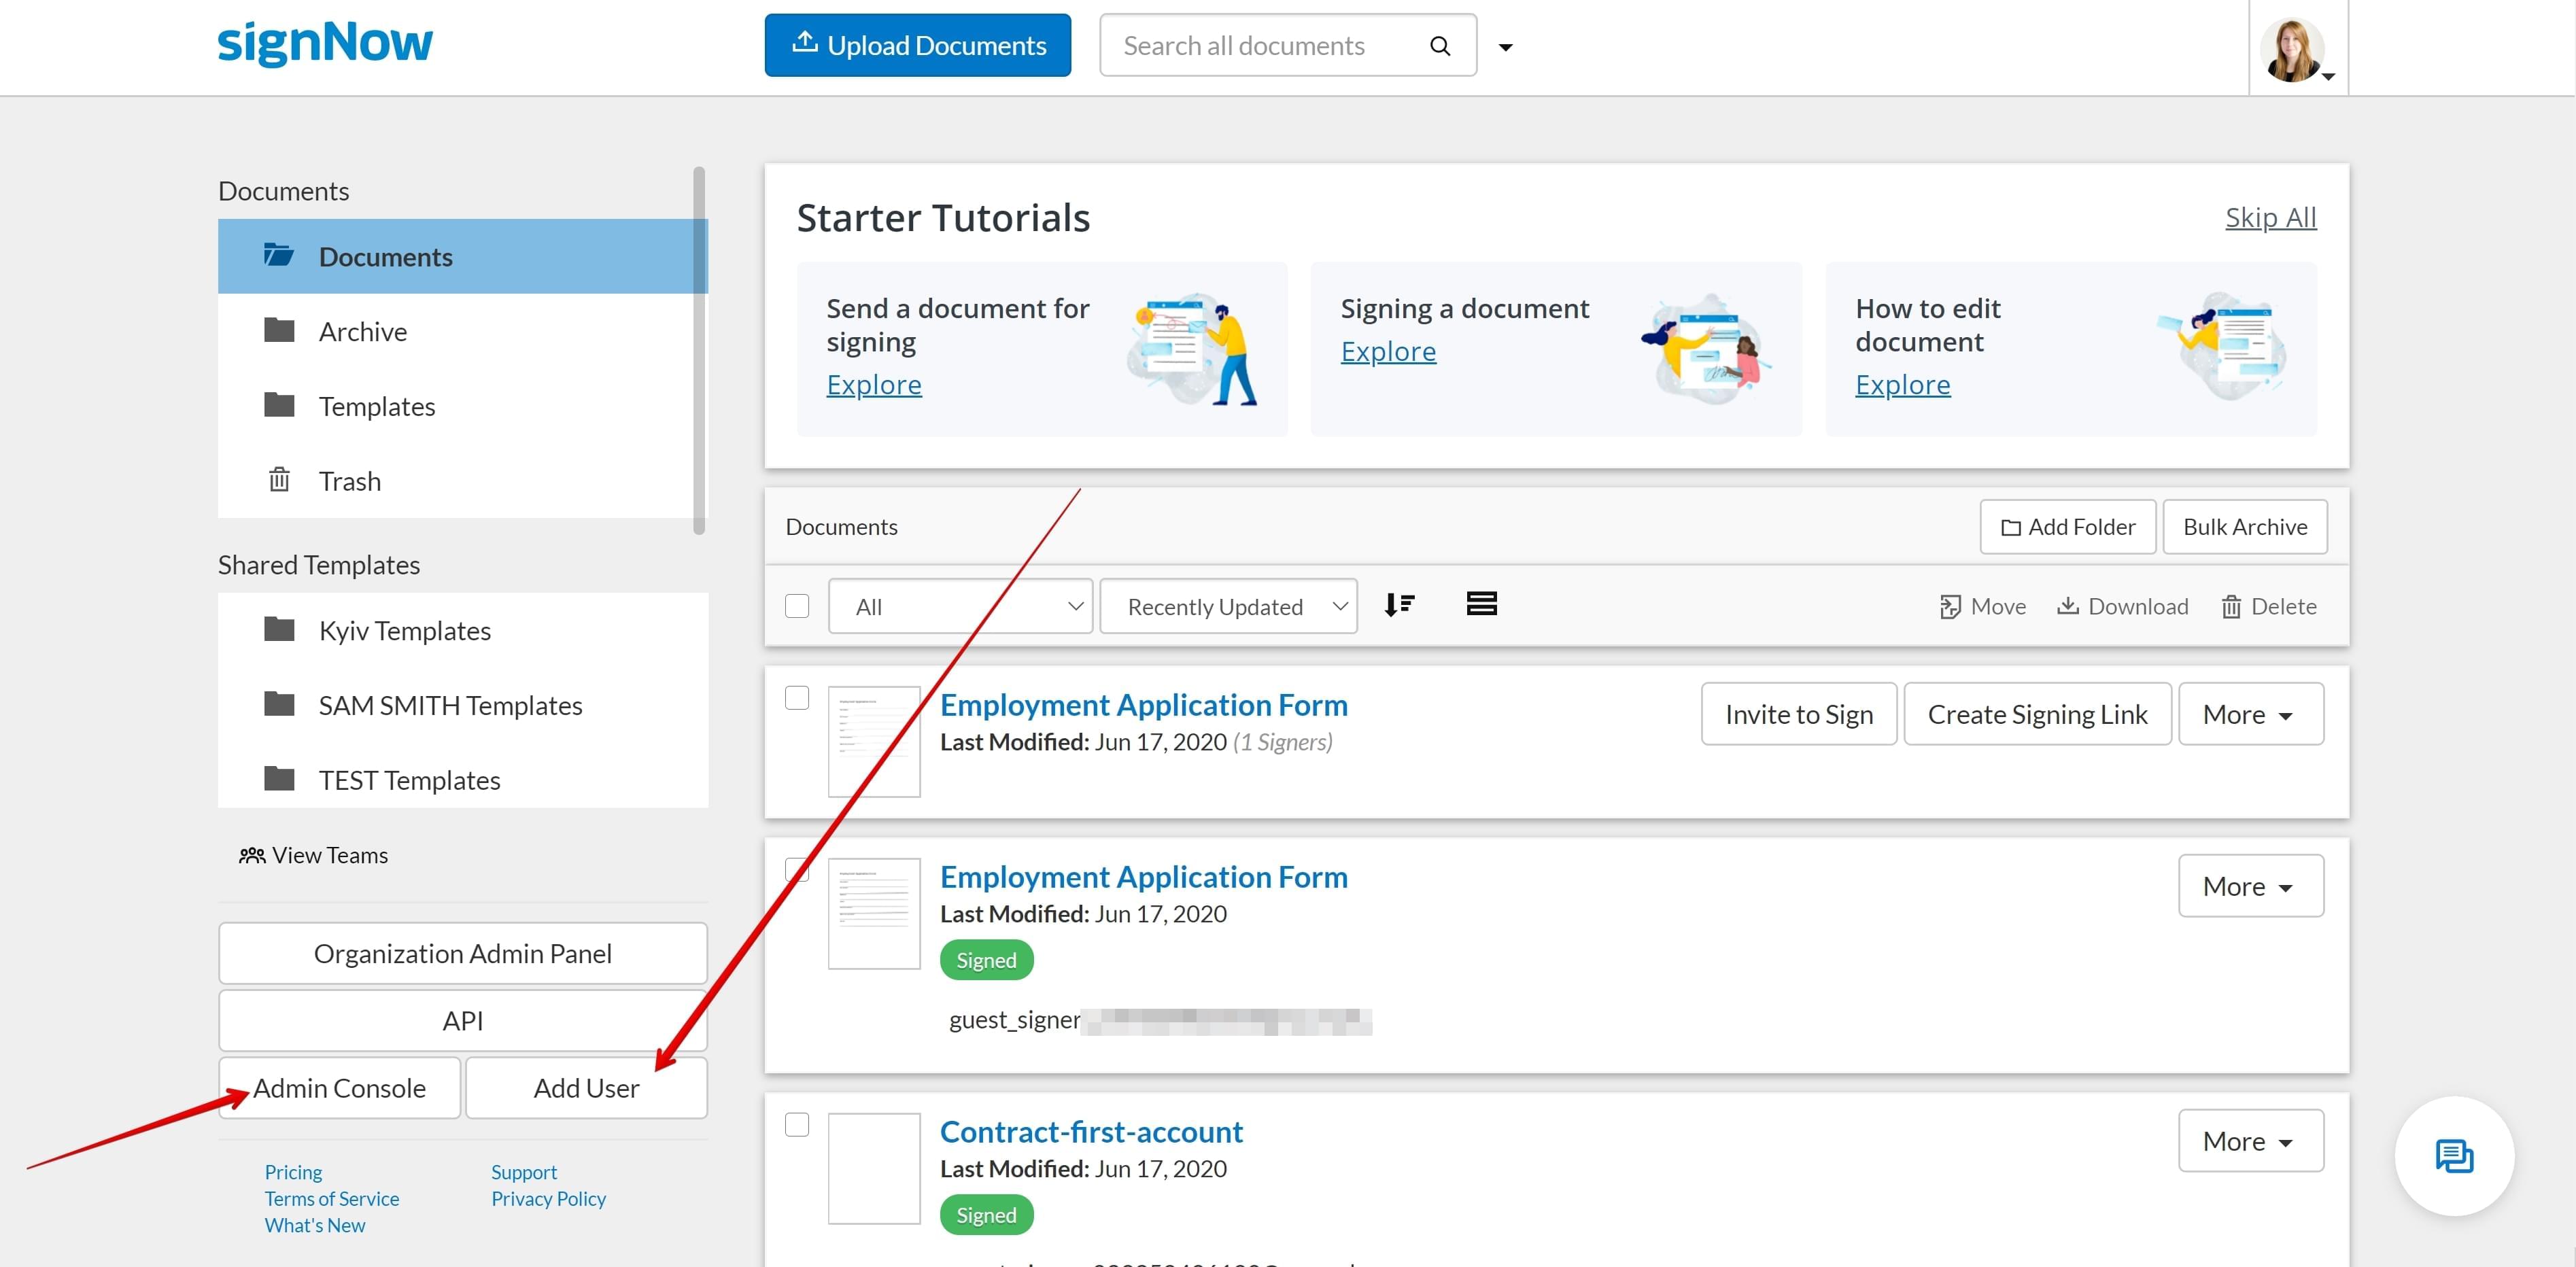The image size is (2576, 1267).
Task: Click the Signing a document tutorial illustration
Action: pyautogui.click(x=1706, y=349)
